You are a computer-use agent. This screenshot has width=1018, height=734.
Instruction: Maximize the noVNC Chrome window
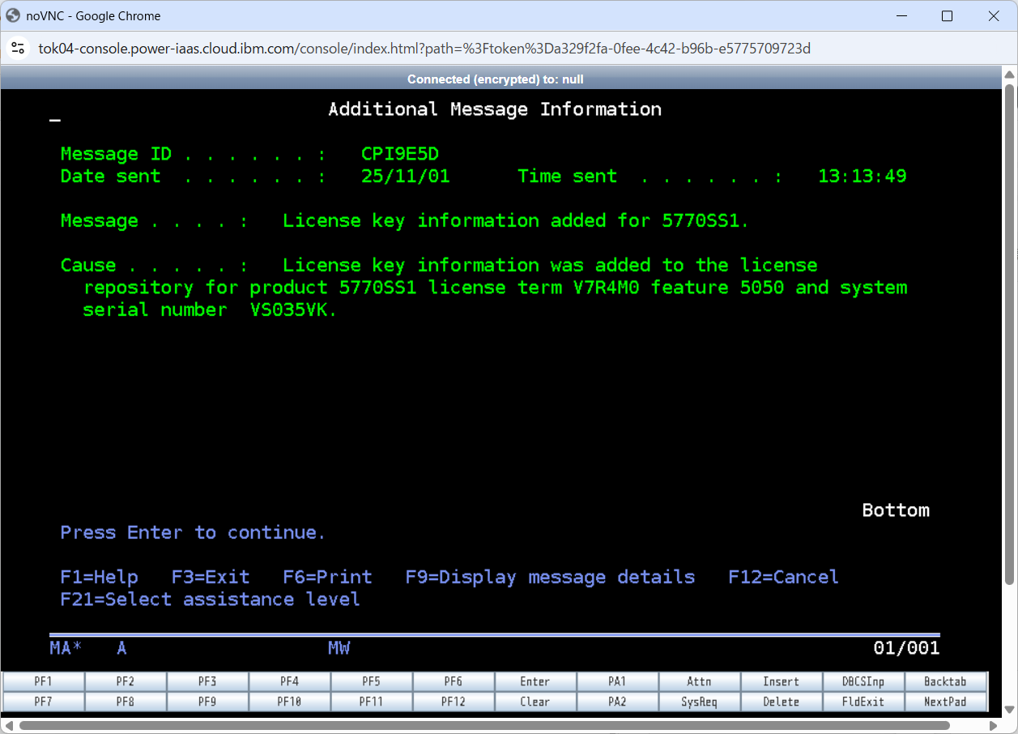click(947, 16)
